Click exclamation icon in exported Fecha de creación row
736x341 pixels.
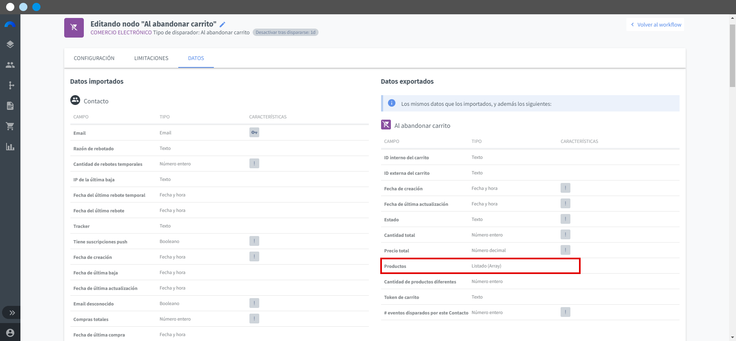click(565, 188)
